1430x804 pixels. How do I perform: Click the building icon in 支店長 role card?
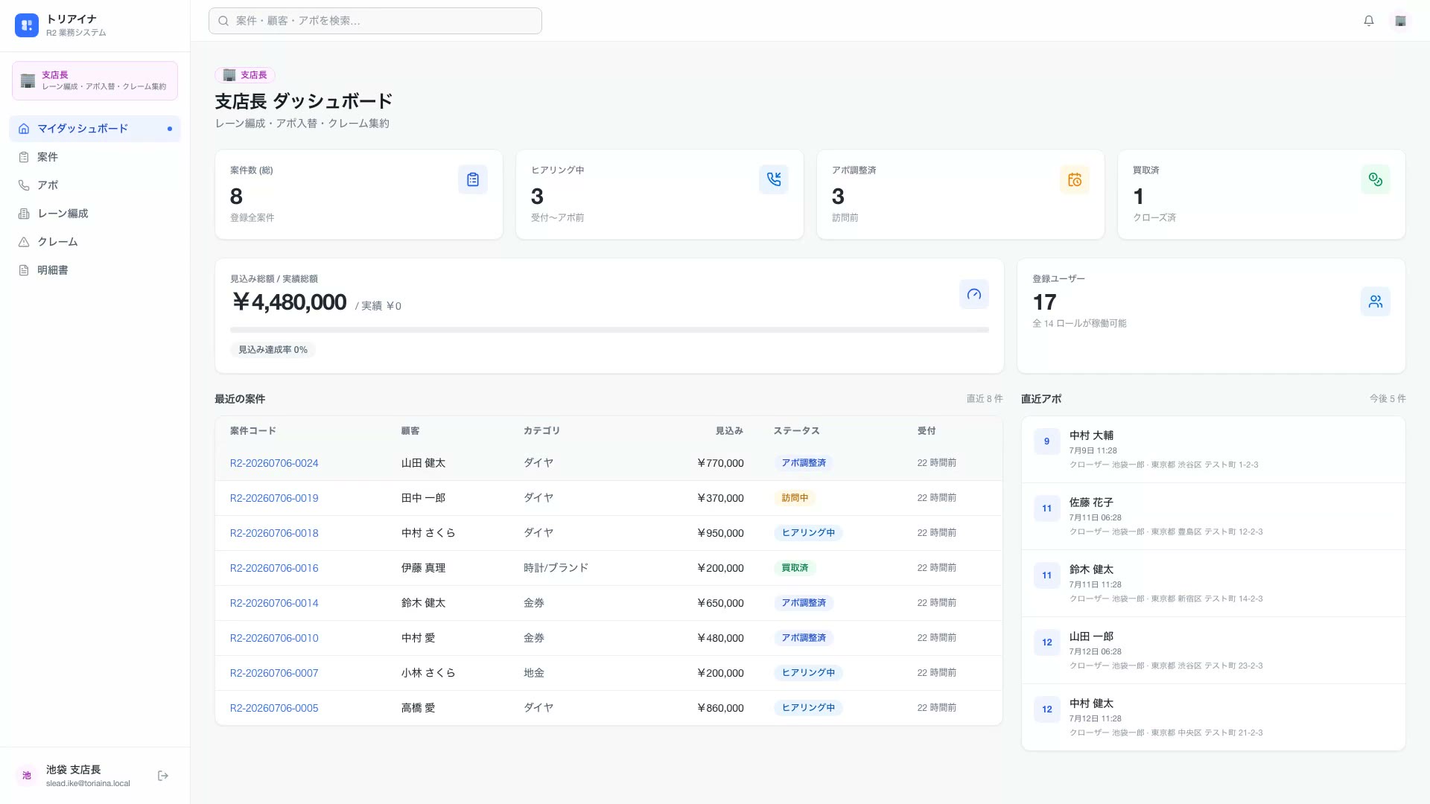click(x=28, y=80)
